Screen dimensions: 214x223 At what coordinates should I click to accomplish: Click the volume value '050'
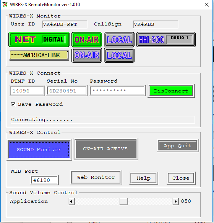point(186,201)
